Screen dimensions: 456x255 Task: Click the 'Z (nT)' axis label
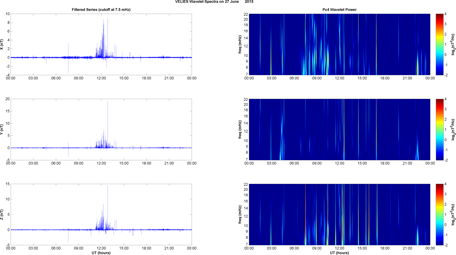pos(2,215)
